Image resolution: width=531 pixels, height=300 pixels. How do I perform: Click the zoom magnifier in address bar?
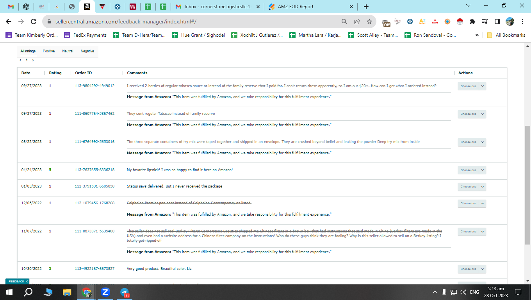[344, 21]
